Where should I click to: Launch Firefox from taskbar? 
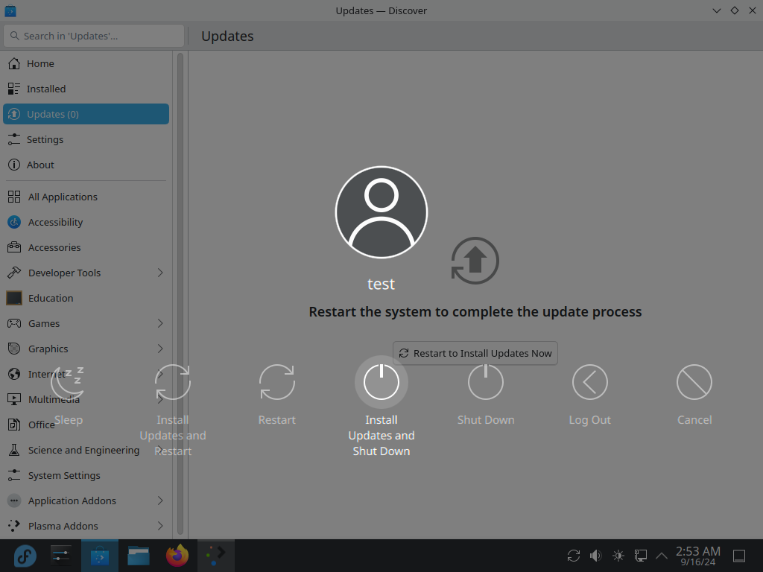click(177, 556)
